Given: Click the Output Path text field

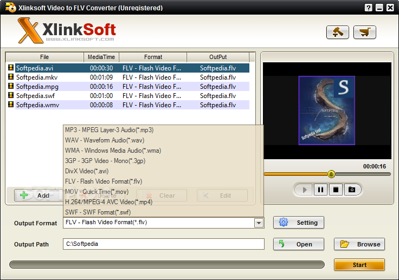Looking at the screenshot, I should click(164, 244).
